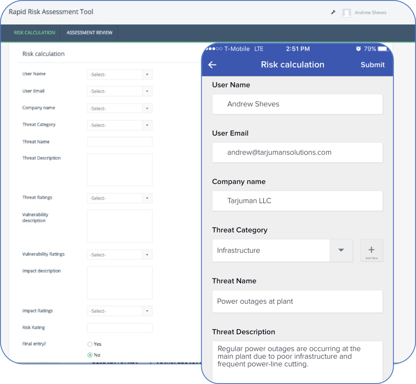Screen dimensions: 416x384
Task: Select the Yes radio button for Final entry
Action: coord(89,344)
